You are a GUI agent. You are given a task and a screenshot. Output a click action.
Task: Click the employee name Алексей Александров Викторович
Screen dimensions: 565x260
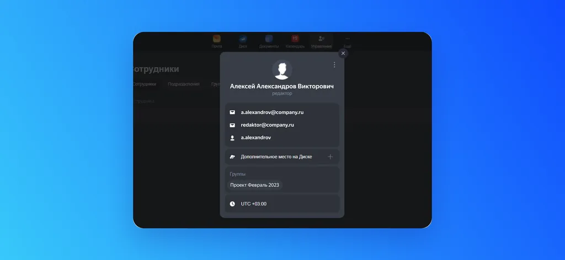click(x=282, y=86)
